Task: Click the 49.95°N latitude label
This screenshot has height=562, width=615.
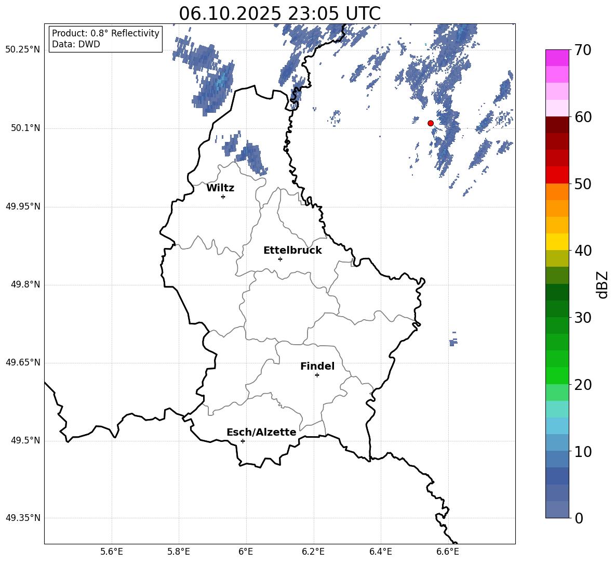Action: coord(23,206)
